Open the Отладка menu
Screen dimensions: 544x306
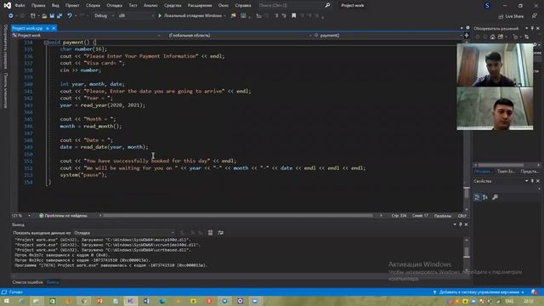point(114,5)
